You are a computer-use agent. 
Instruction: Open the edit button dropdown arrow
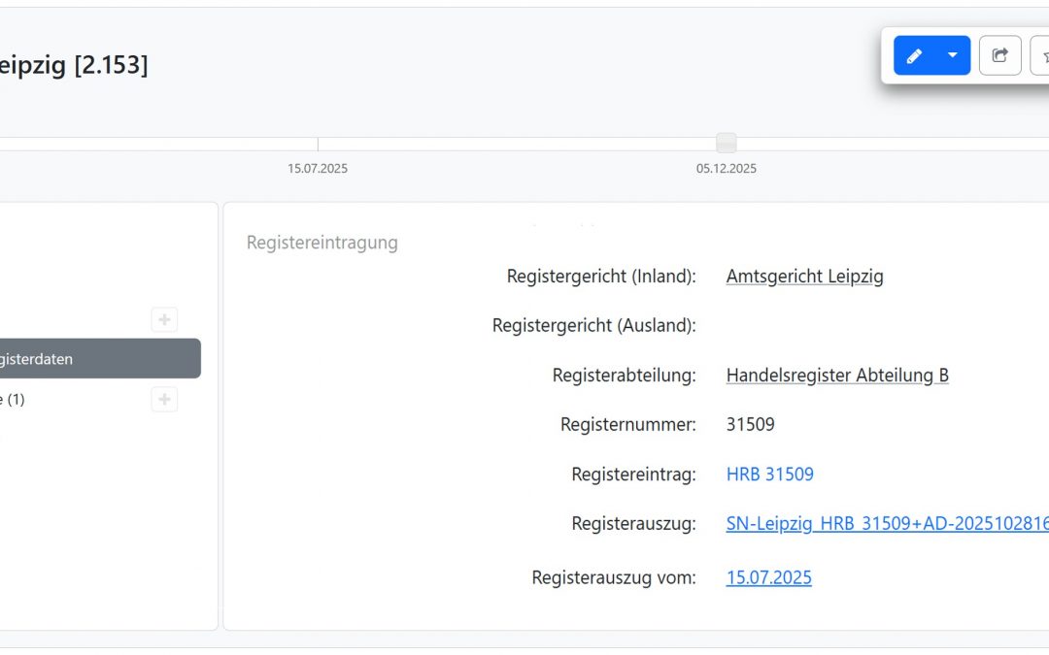[953, 55]
